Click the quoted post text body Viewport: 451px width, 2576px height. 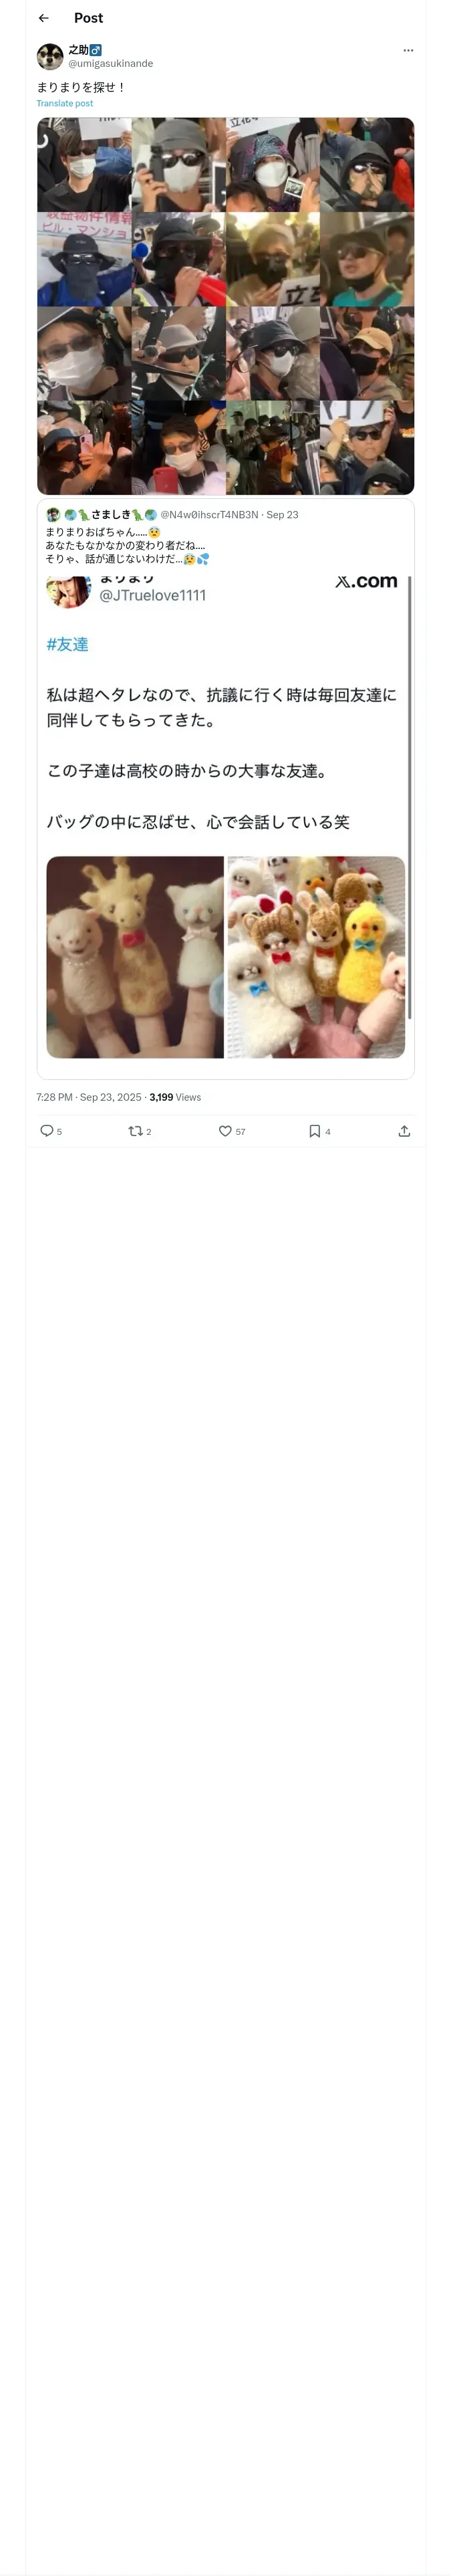tap(125, 546)
